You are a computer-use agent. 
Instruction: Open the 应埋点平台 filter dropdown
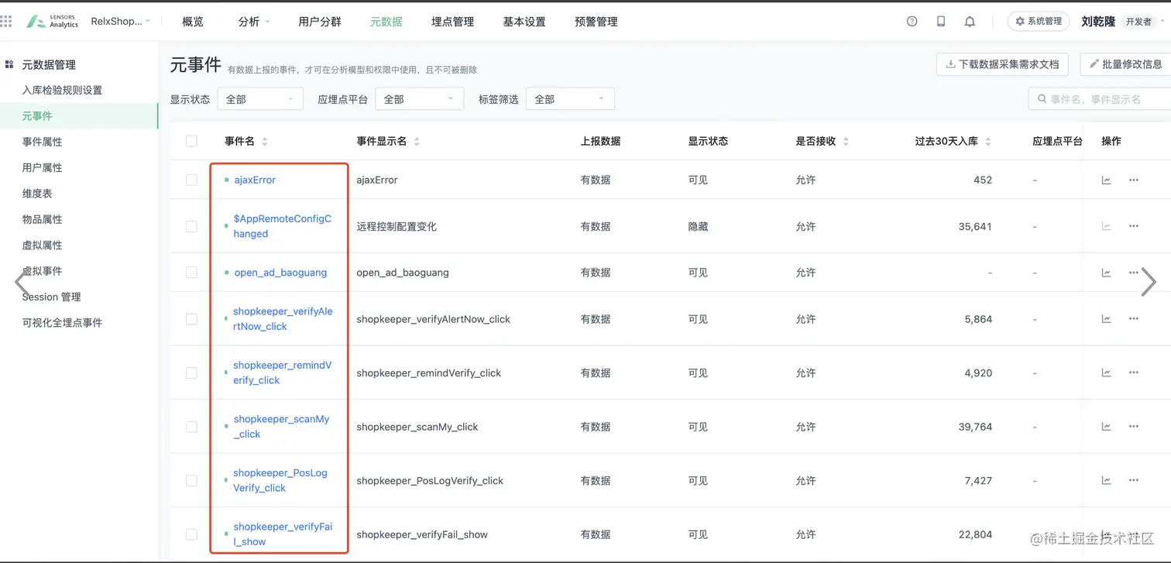point(419,99)
